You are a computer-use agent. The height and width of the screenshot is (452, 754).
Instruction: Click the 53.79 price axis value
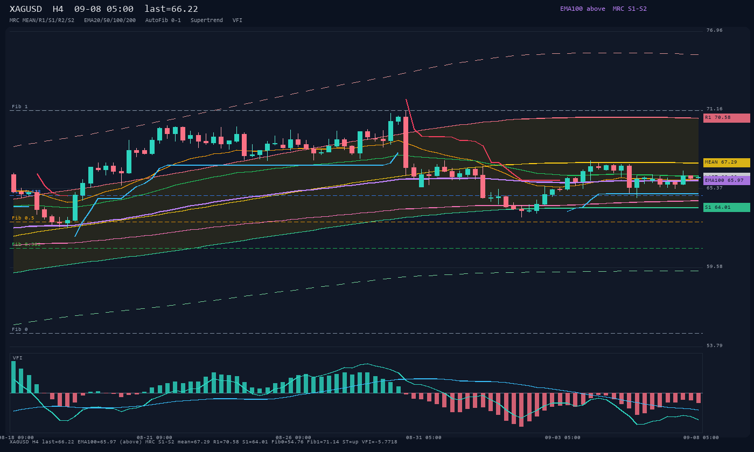click(715, 345)
